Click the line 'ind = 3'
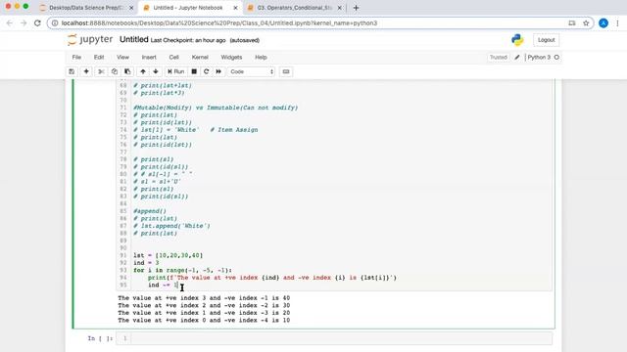 tap(146, 263)
